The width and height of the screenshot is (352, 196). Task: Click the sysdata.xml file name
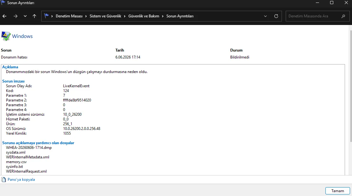coord(16,152)
